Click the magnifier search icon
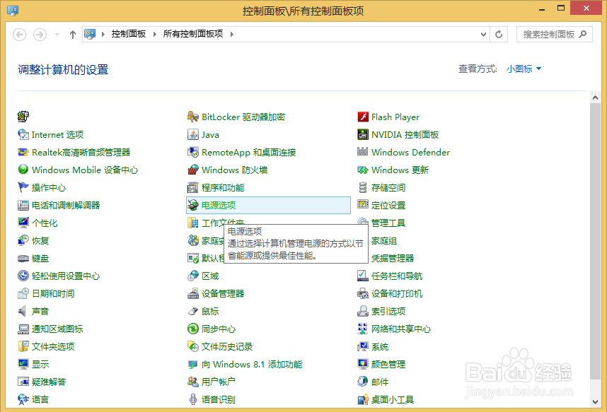This screenshot has height=412, width=607. pyautogui.click(x=583, y=35)
